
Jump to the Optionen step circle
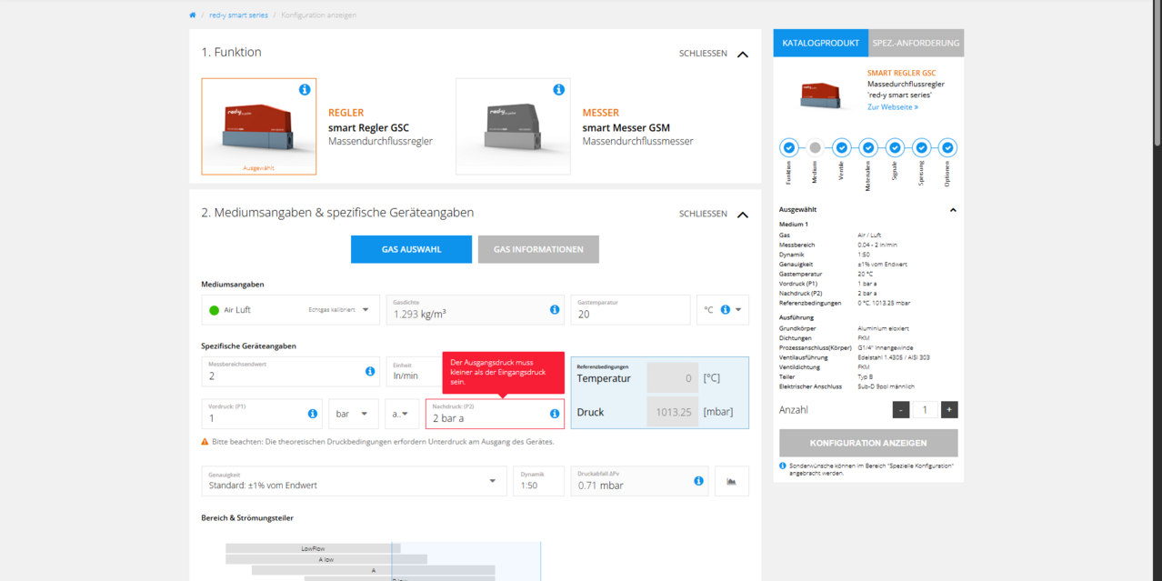[947, 147]
